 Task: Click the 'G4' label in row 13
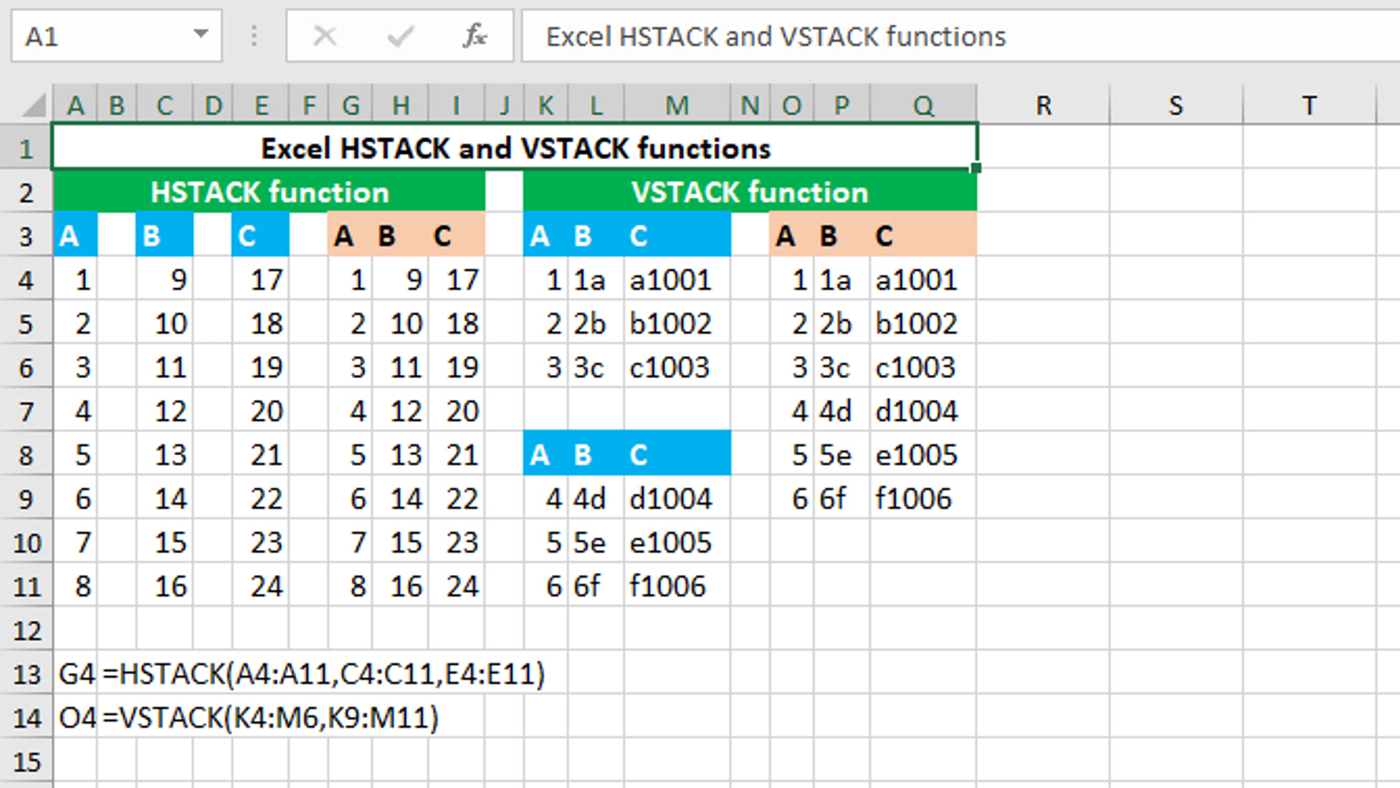(x=76, y=673)
